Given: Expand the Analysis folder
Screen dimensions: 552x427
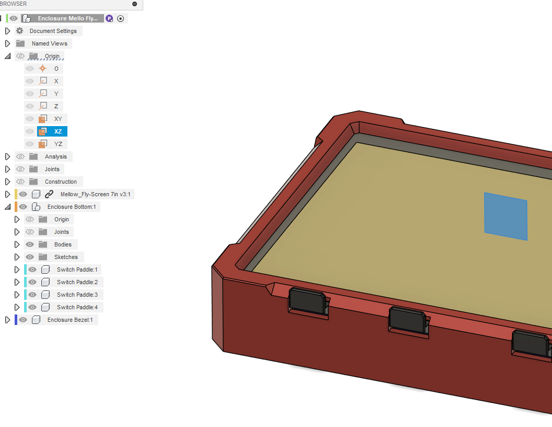Looking at the screenshot, I should click(x=7, y=156).
